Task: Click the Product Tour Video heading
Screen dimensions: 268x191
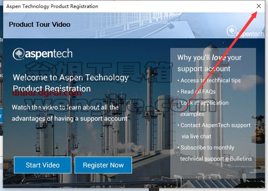Action: point(39,24)
